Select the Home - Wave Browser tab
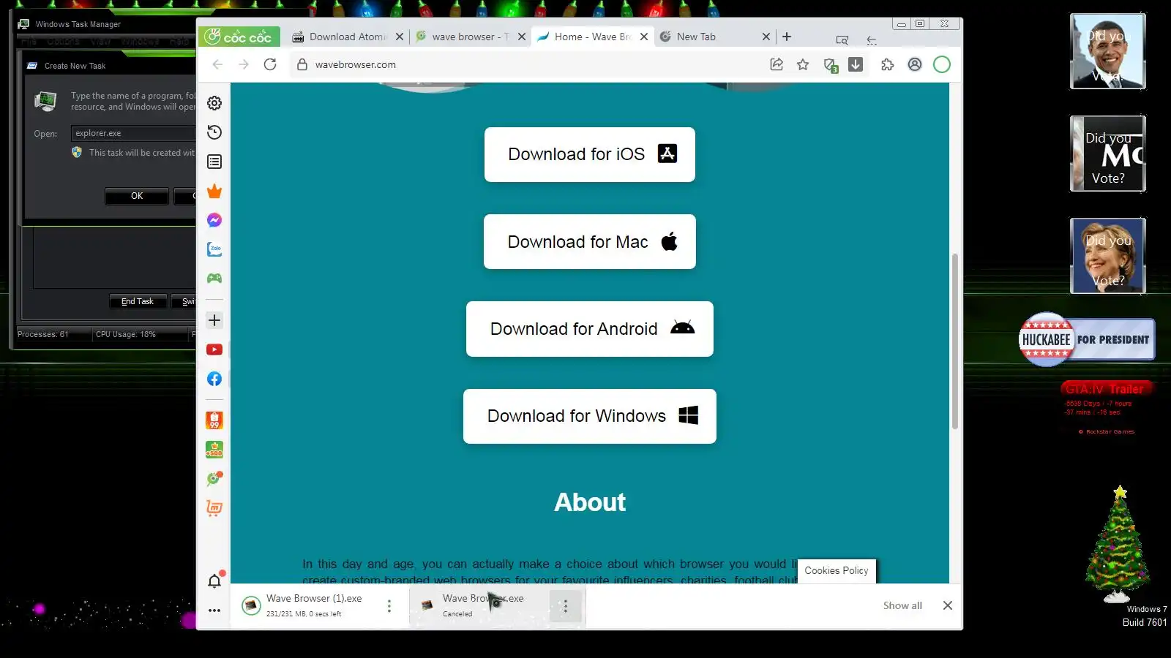The image size is (1171, 658). pyautogui.click(x=591, y=37)
